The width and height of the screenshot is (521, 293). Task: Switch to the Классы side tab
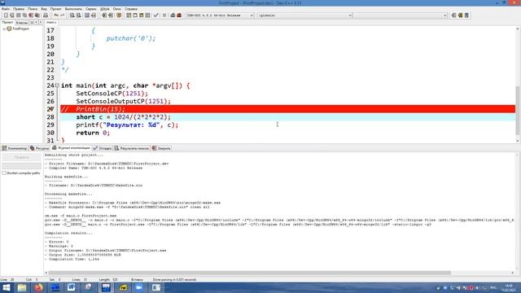pyautogui.click(x=22, y=23)
